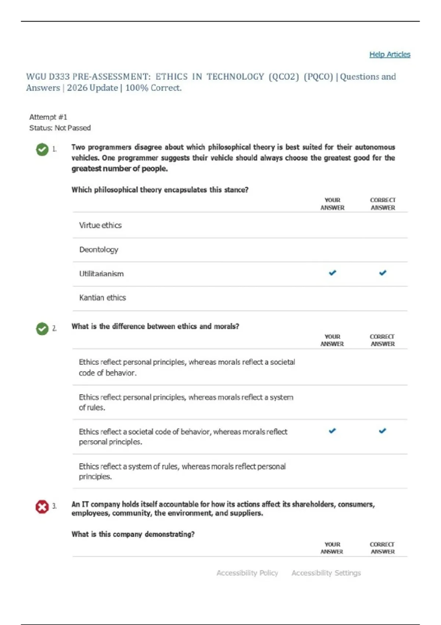Click the green checkmark icon beside question 1
This screenshot has height=625, width=441.
(x=42, y=150)
